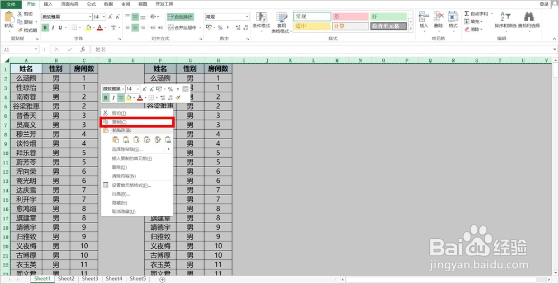
Task: Click align text left in ribbon
Action: pyautogui.click(x=127, y=27)
